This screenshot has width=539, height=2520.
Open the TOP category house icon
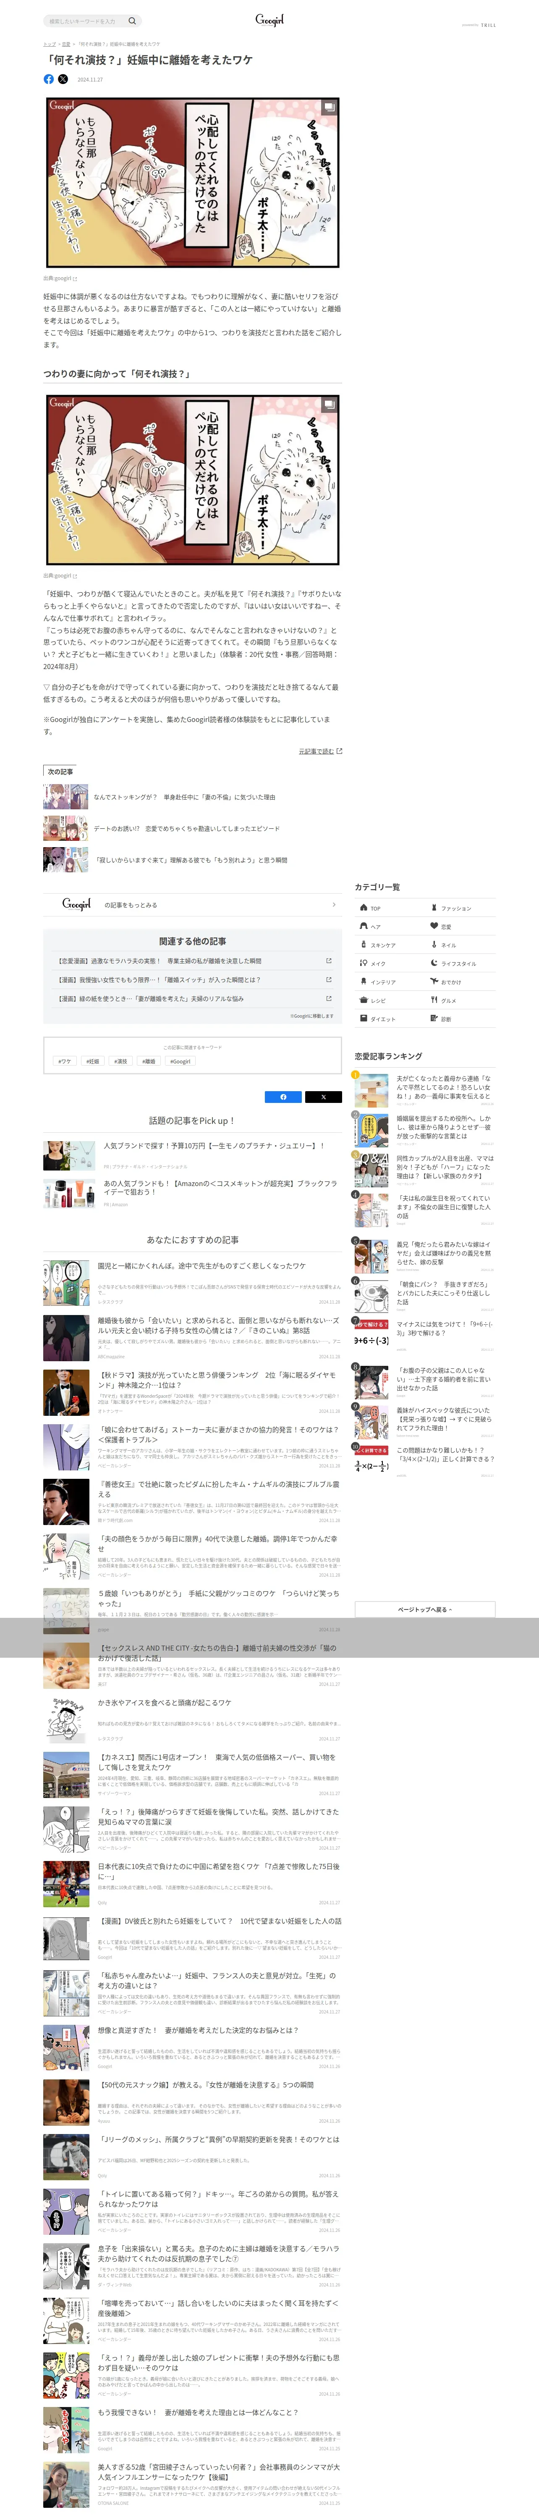(x=364, y=908)
